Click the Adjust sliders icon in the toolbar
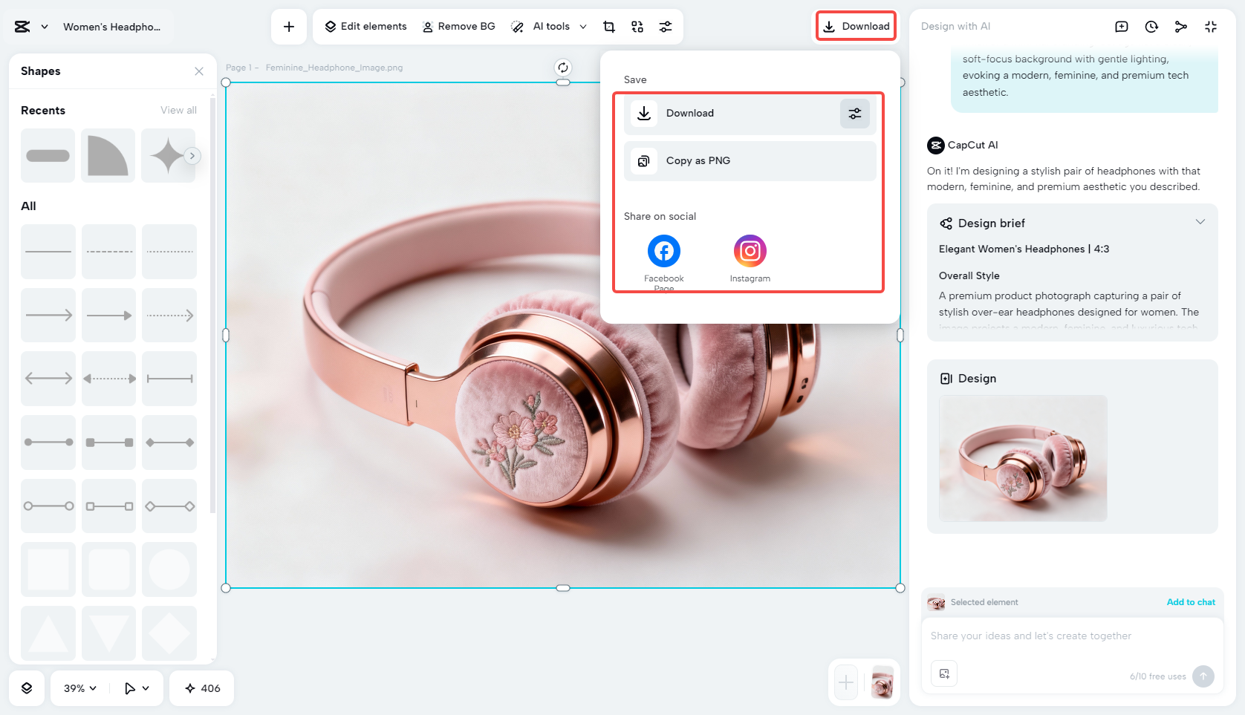Viewport: 1245px width, 715px height. (x=666, y=26)
